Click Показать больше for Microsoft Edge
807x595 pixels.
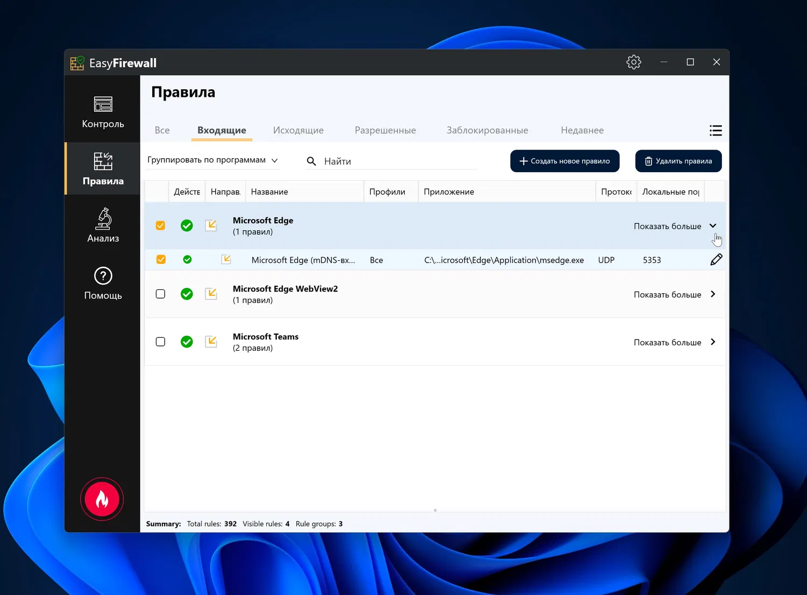click(x=667, y=226)
